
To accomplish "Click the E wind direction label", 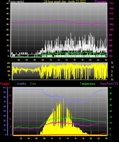I will pyautogui.click(x=112, y=75).
